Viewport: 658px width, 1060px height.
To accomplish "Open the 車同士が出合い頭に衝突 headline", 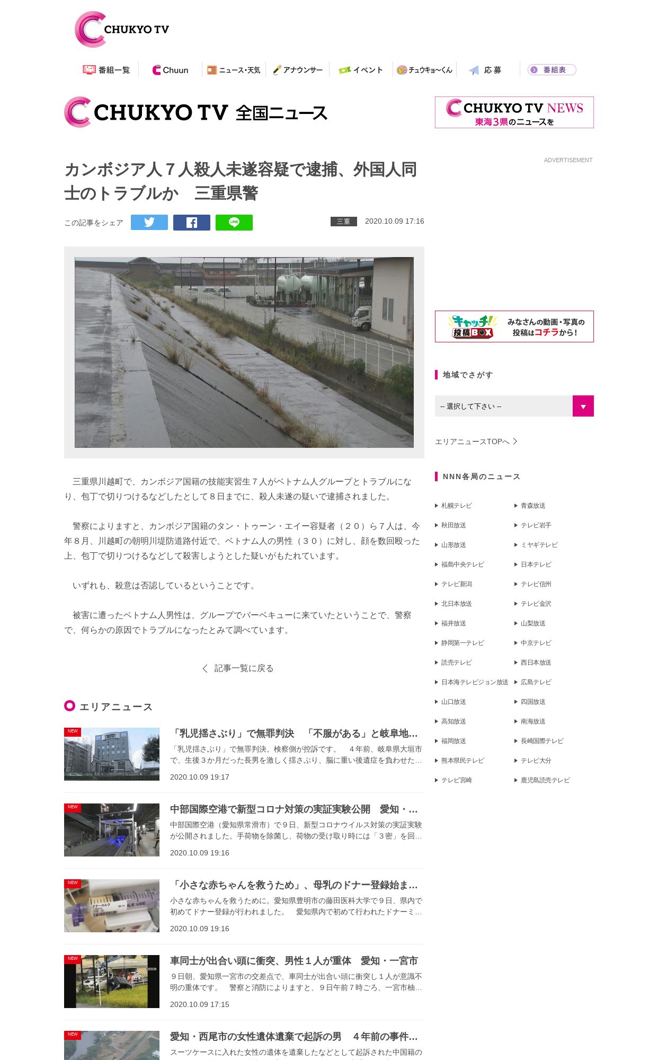I will tap(294, 961).
